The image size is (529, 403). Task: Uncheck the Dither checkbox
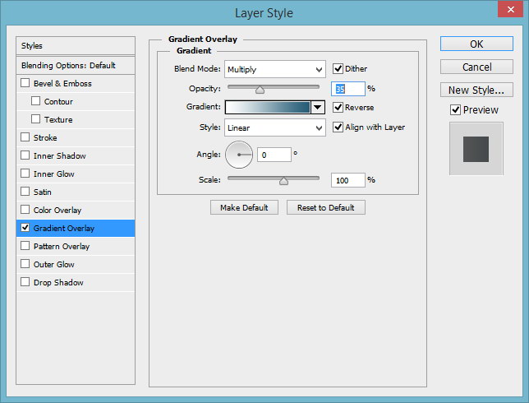[x=338, y=68]
